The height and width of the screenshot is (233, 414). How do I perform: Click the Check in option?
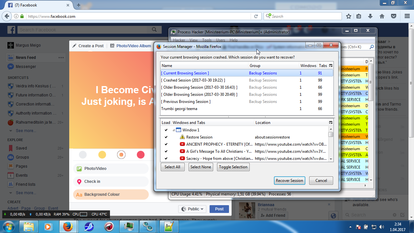(x=111, y=182)
